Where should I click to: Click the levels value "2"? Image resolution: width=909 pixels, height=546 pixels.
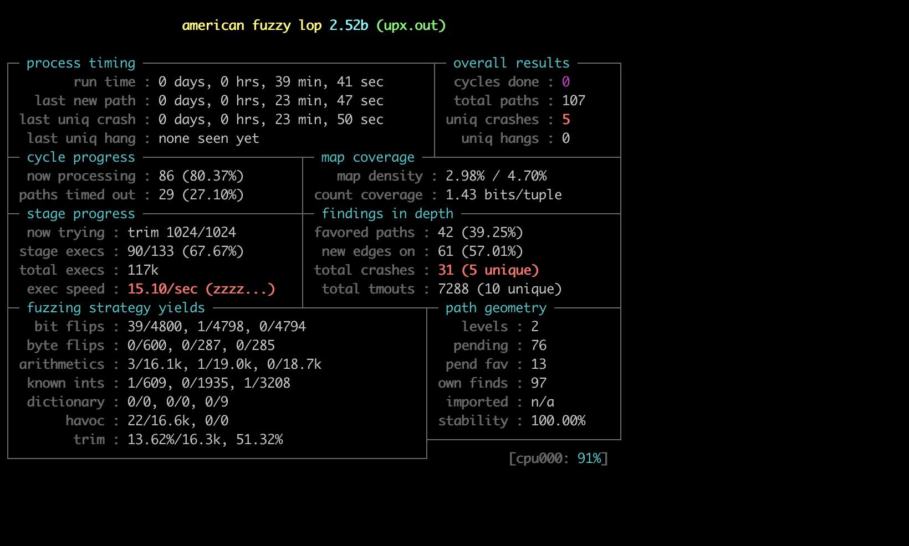(x=535, y=327)
